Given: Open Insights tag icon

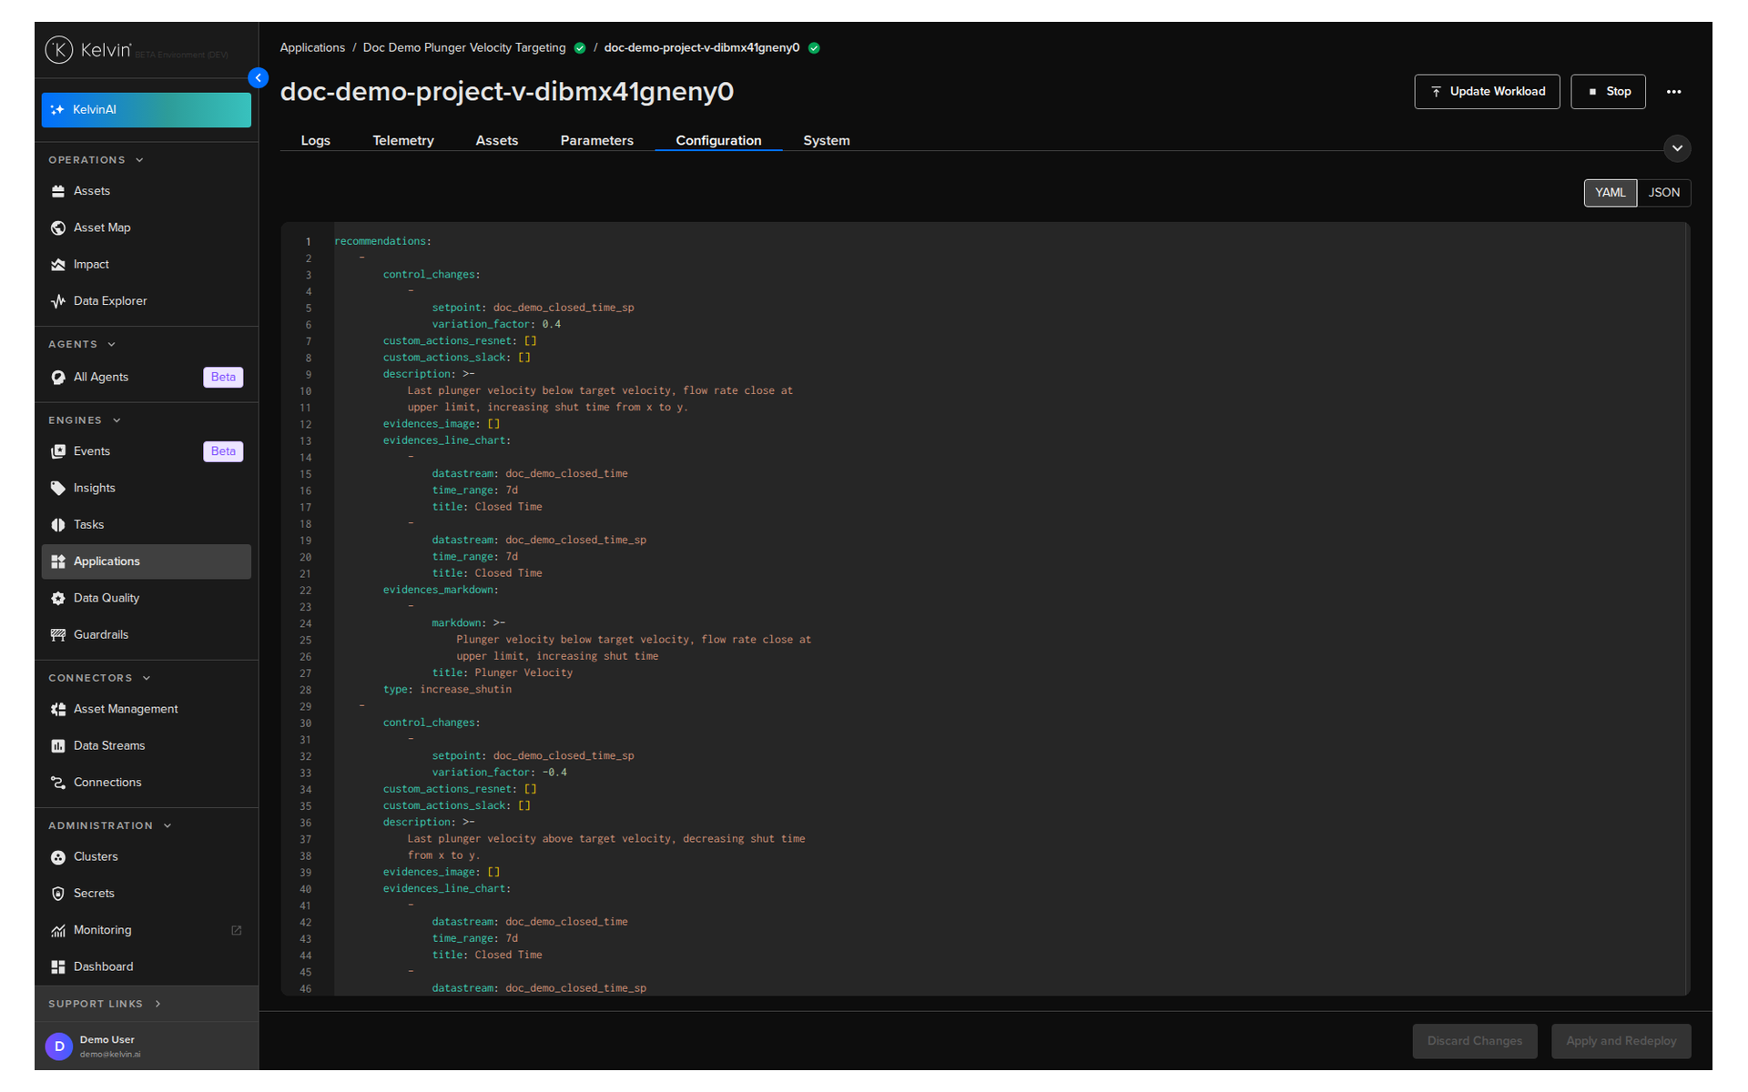Looking at the screenshot, I should 58,489.
